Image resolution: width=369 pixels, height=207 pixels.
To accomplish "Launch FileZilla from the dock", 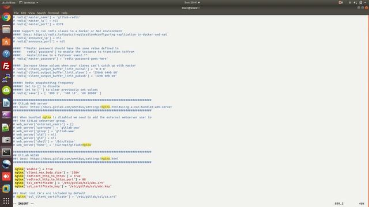I will (x=6, y=66).
